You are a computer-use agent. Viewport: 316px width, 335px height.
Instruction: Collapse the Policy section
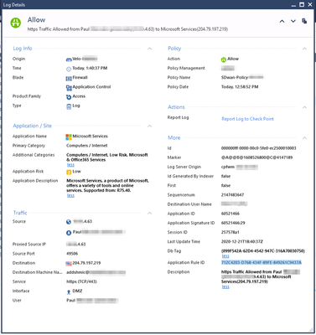click(x=304, y=49)
